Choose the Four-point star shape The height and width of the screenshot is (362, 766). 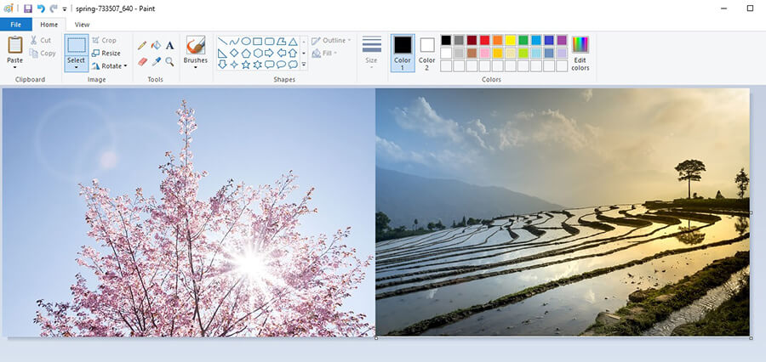234,65
